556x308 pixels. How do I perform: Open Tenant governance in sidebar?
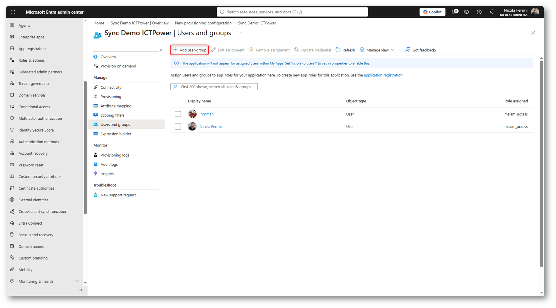[34, 83]
